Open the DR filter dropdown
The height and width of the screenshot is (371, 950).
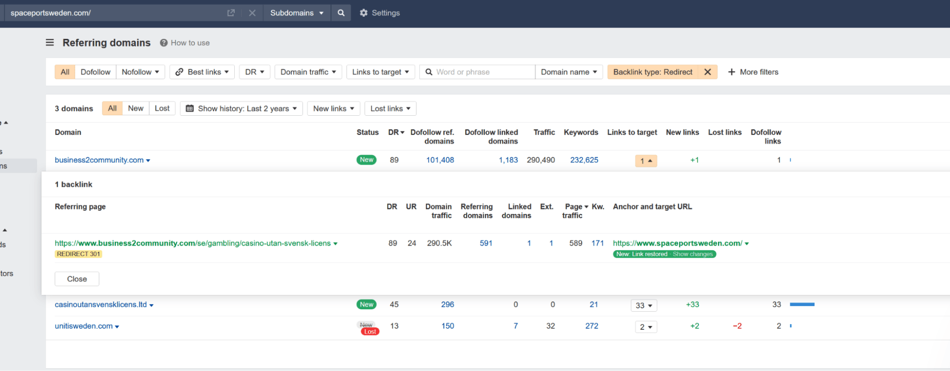[x=255, y=72]
